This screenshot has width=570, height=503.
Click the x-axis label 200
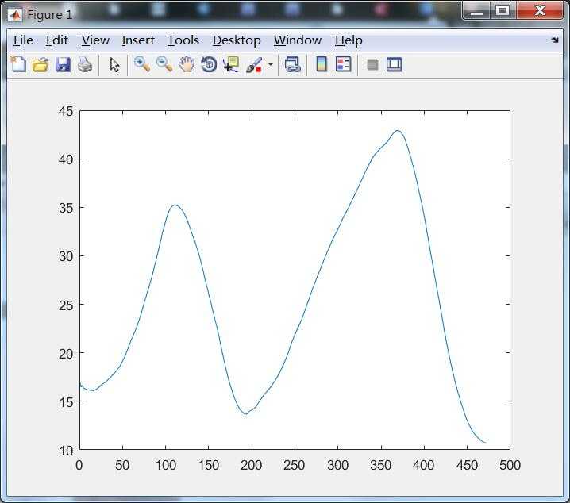[x=252, y=465]
